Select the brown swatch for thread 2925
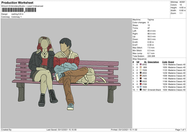This screenshot has width=187, height=132. [x=141, y=76]
